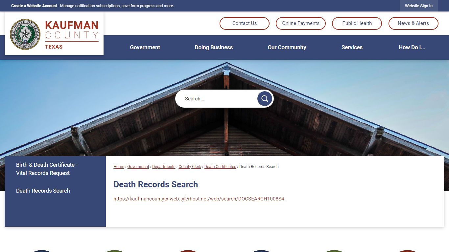The image size is (449, 252).
Task: Open the Government menu
Action: (x=145, y=47)
